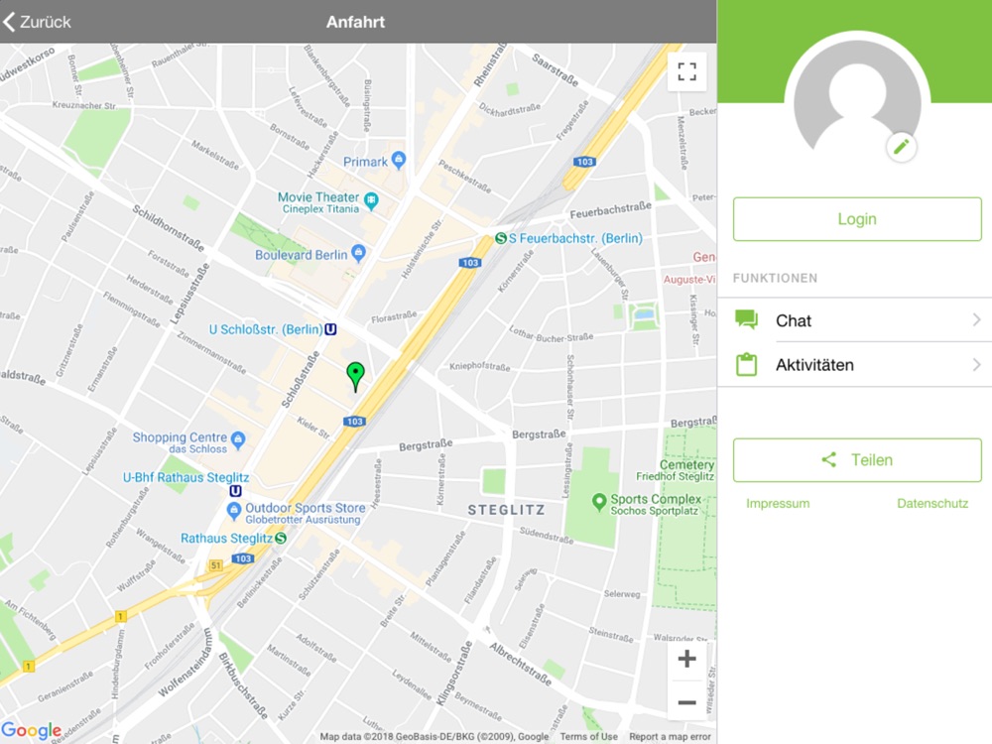Image resolution: width=992 pixels, height=744 pixels.
Task: Zoom out on the map
Action: coord(686,701)
